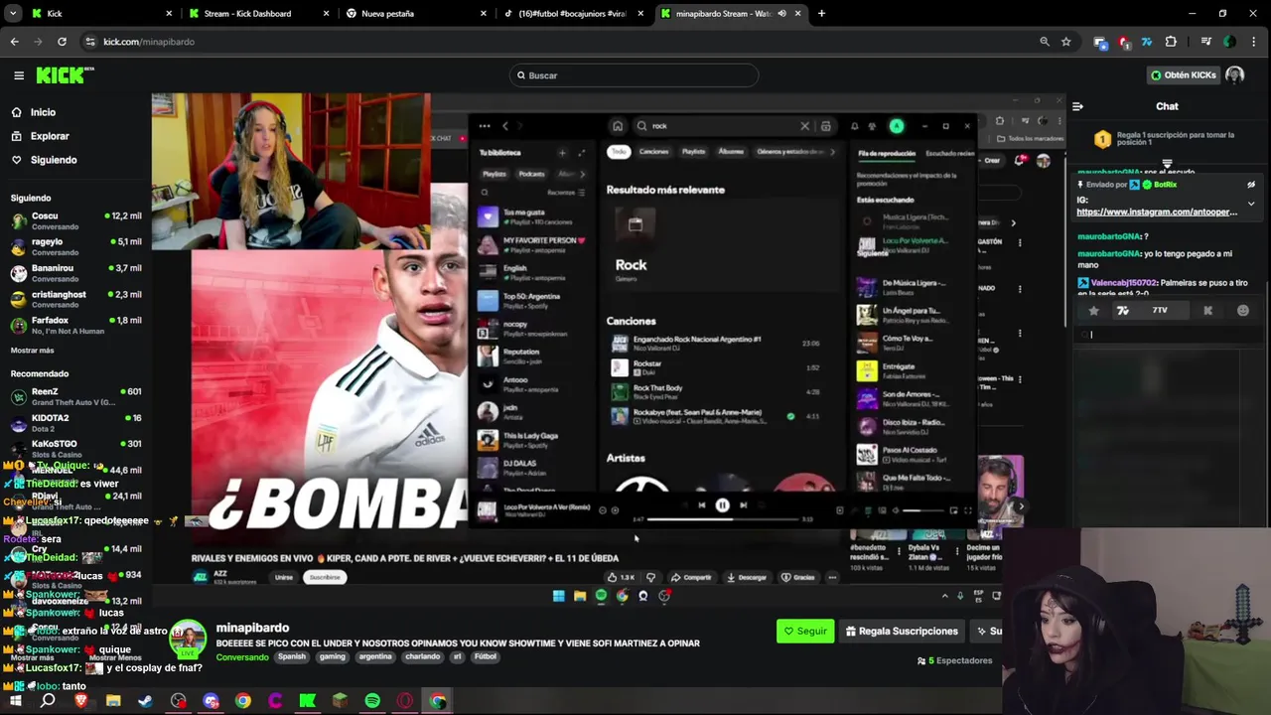This screenshot has width=1271, height=715.
Task: Expand Mostrar más under Siguiendo
Action: tap(33, 351)
